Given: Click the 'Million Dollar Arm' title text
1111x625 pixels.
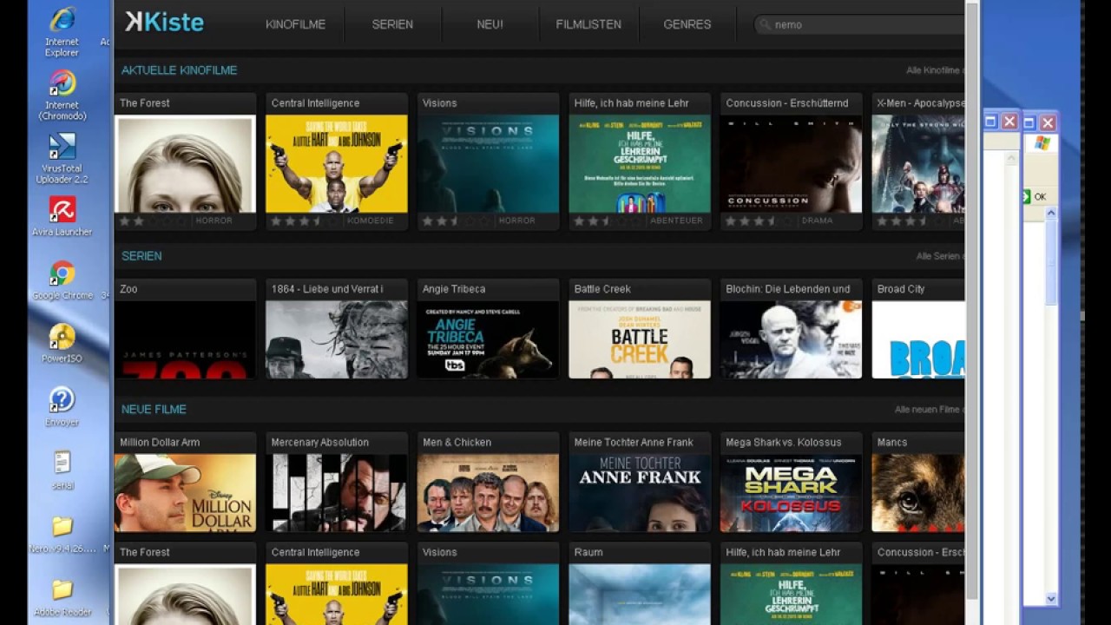Looking at the screenshot, I should pos(160,443).
